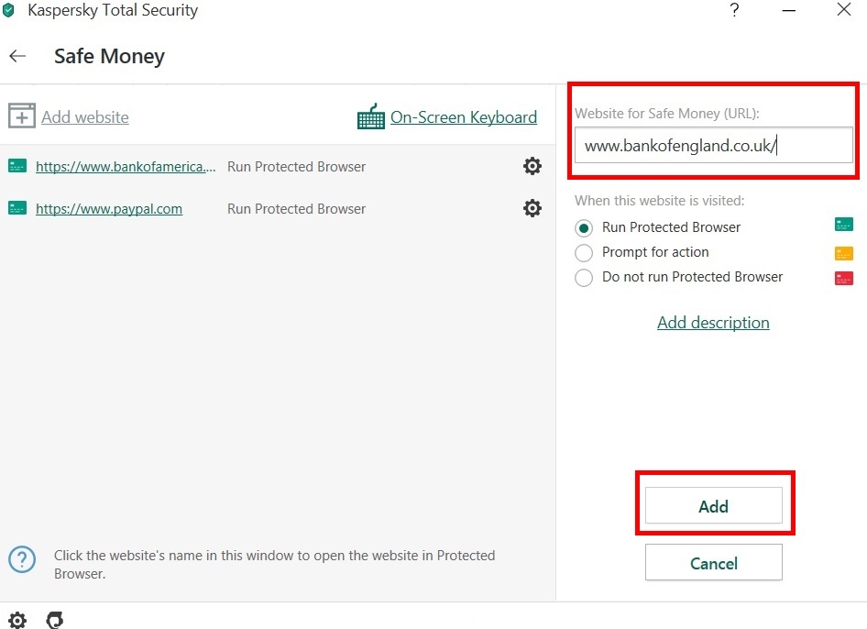Click Run Protected Browser text in bankofamerica row
This screenshot has height=629, width=867.
click(296, 167)
